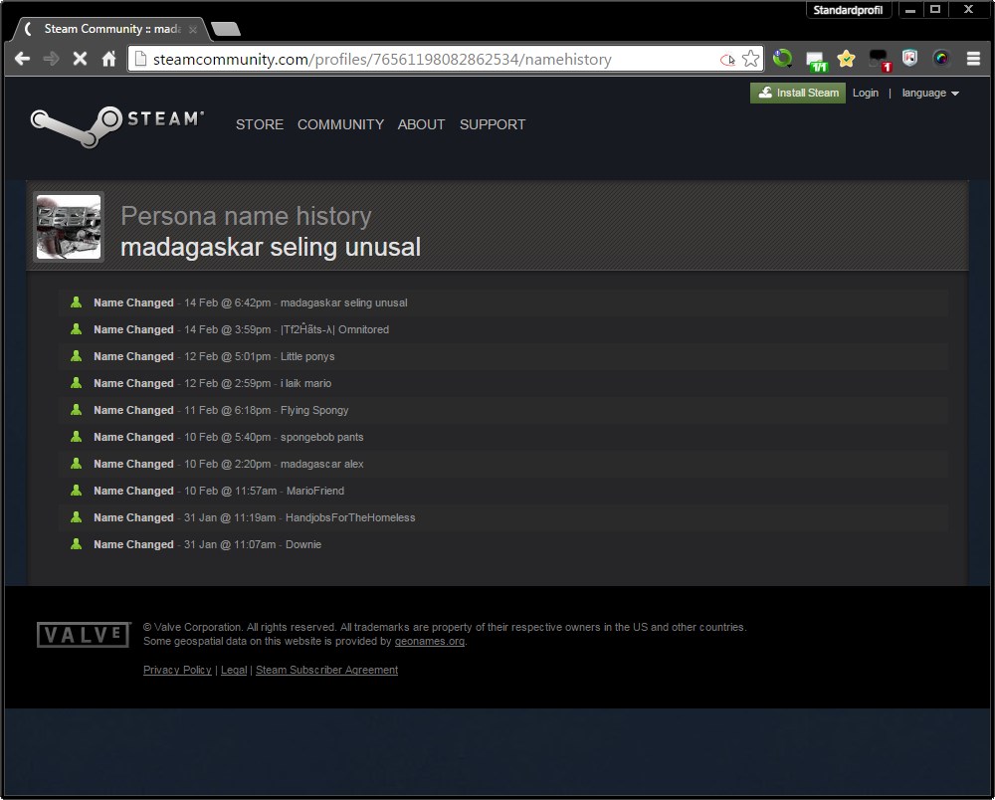Bookmark this page with the outline star
Image resolution: width=995 pixels, height=800 pixels.
tap(750, 59)
